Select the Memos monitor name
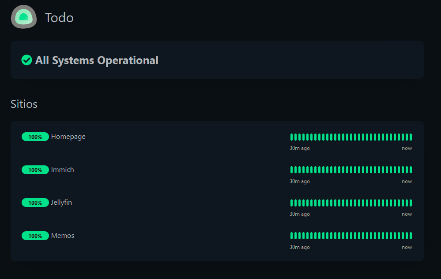The image size is (441, 279). point(63,236)
